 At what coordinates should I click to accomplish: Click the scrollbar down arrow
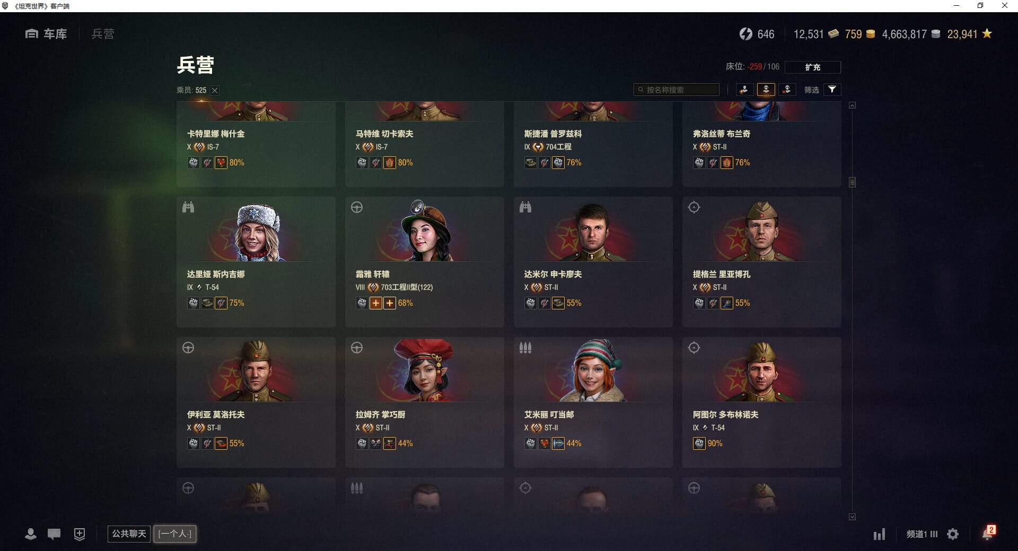pos(852,517)
